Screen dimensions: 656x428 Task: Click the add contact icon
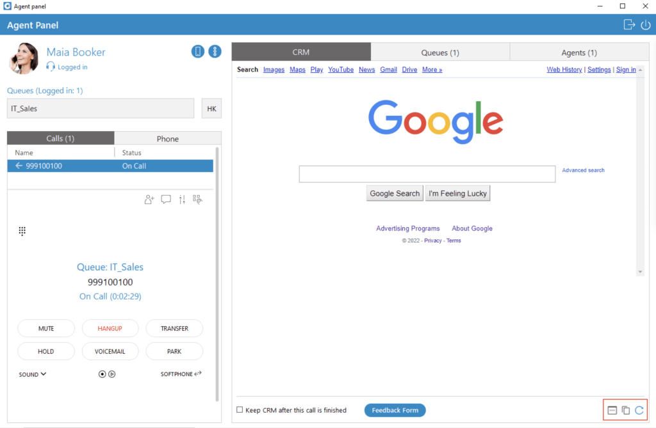(x=149, y=200)
